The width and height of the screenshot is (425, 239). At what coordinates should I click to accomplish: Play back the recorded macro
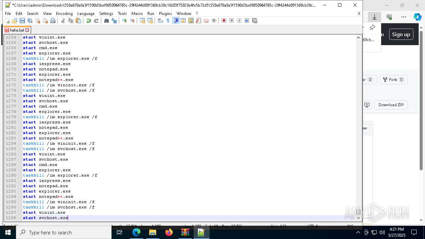click(239, 21)
